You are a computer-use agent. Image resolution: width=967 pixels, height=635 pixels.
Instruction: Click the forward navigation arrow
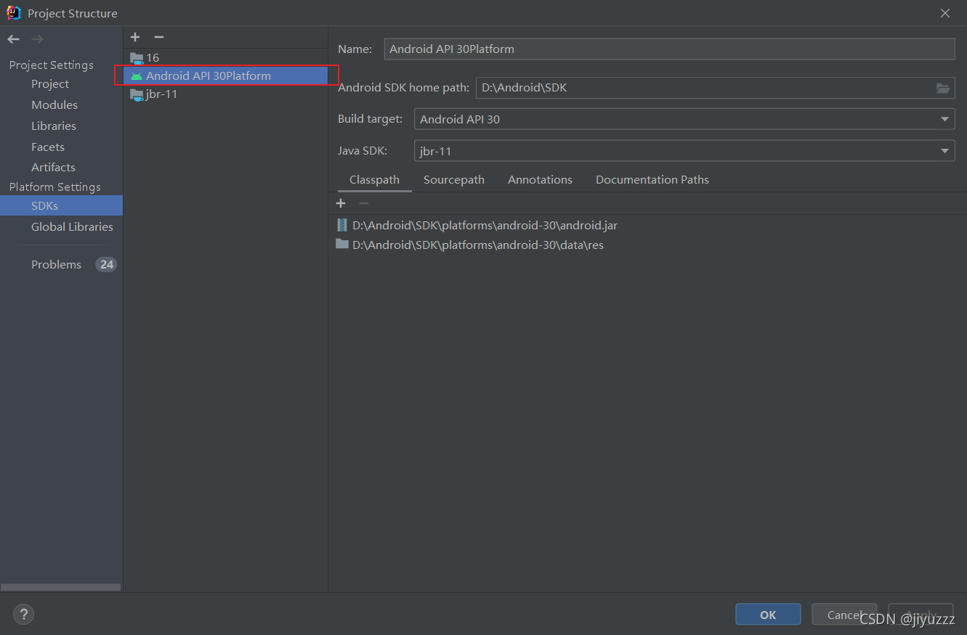[x=38, y=39]
